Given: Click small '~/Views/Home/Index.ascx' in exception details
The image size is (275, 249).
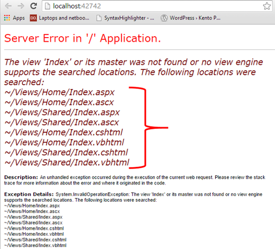Looking at the screenshot, I should [x=32, y=211].
